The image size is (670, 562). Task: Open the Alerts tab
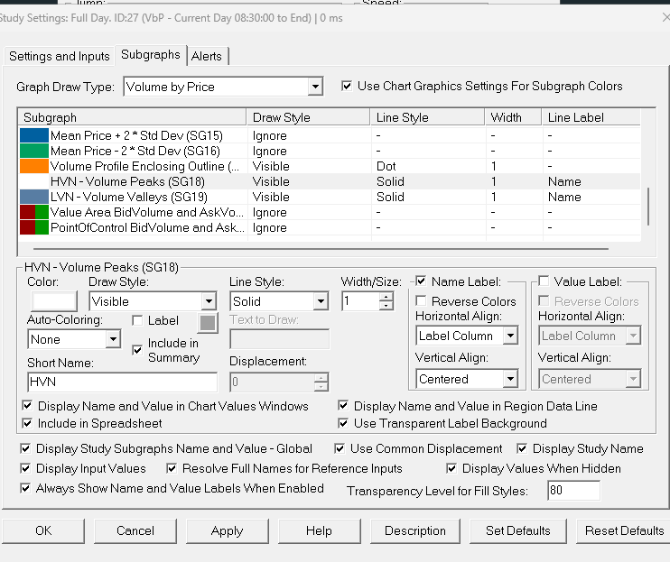pos(207,56)
